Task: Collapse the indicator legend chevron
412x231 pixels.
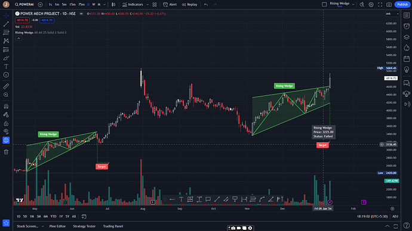Action: (x=19, y=39)
